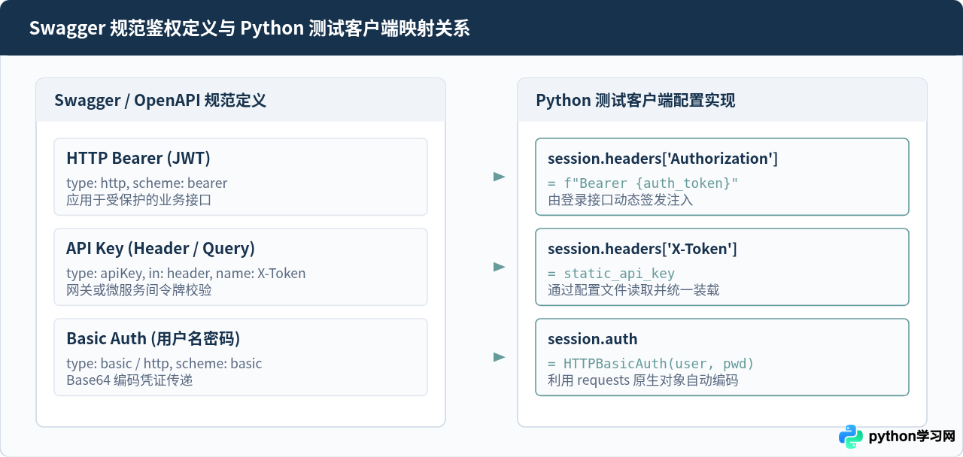Screen dimensions: 963x457
Task: Click the code '= f"Bearer {auth_token}"'
Action: (x=643, y=183)
